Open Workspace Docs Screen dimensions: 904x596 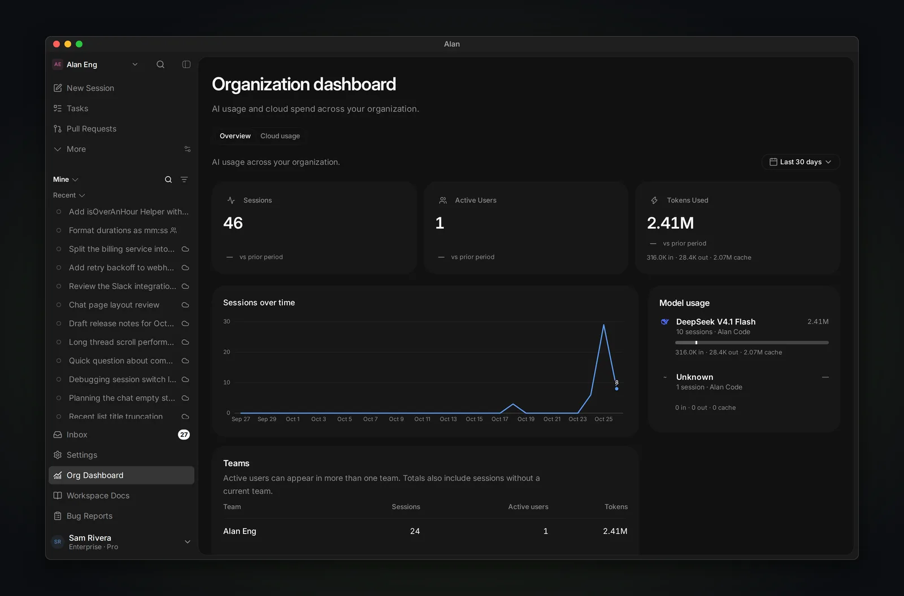[121, 496]
